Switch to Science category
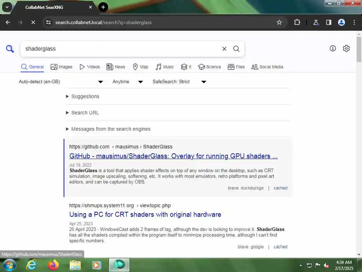Image resolution: width=362 pixels, height=272 pixels. (209, 67)
